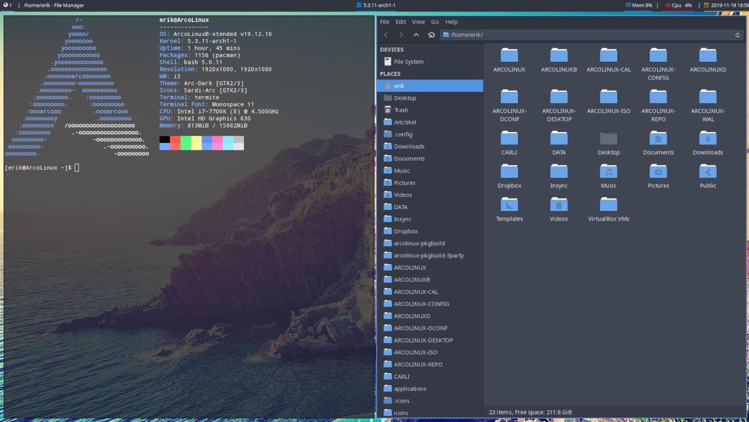Open ARCOLINUX-ISO bookmark in sidebar
Image resolution: width=749 pixels, height=422 pixels.
click(430, 352)
